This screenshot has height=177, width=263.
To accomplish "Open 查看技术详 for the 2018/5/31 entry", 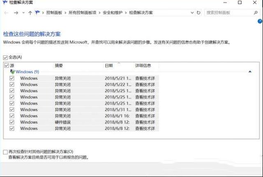I will 145,109.
